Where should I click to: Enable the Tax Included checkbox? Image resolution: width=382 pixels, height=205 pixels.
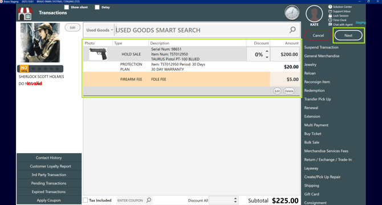[x=86, y=200]
